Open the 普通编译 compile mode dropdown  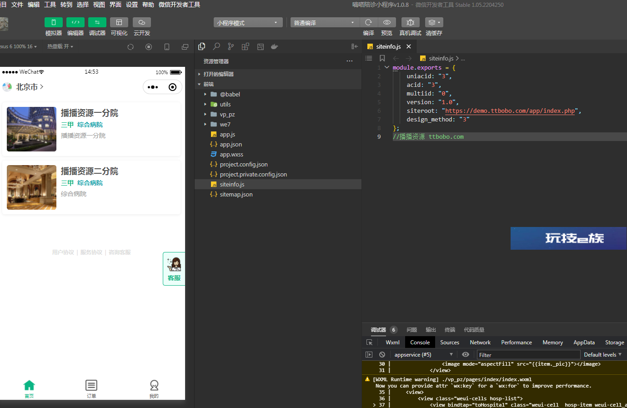(325, 23)
